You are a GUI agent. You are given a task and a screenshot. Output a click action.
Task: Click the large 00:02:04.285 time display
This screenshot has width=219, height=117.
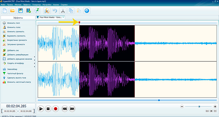pyautogui.click(x=16, y=106)
